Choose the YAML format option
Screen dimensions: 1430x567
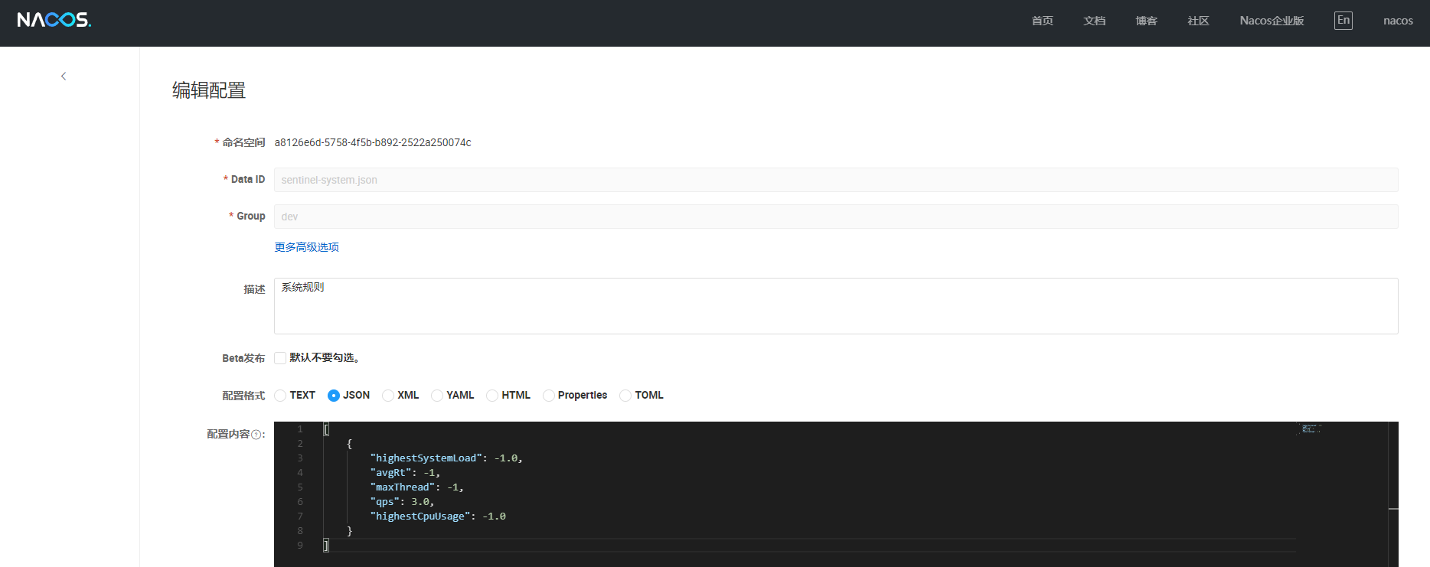click(437, 396)
